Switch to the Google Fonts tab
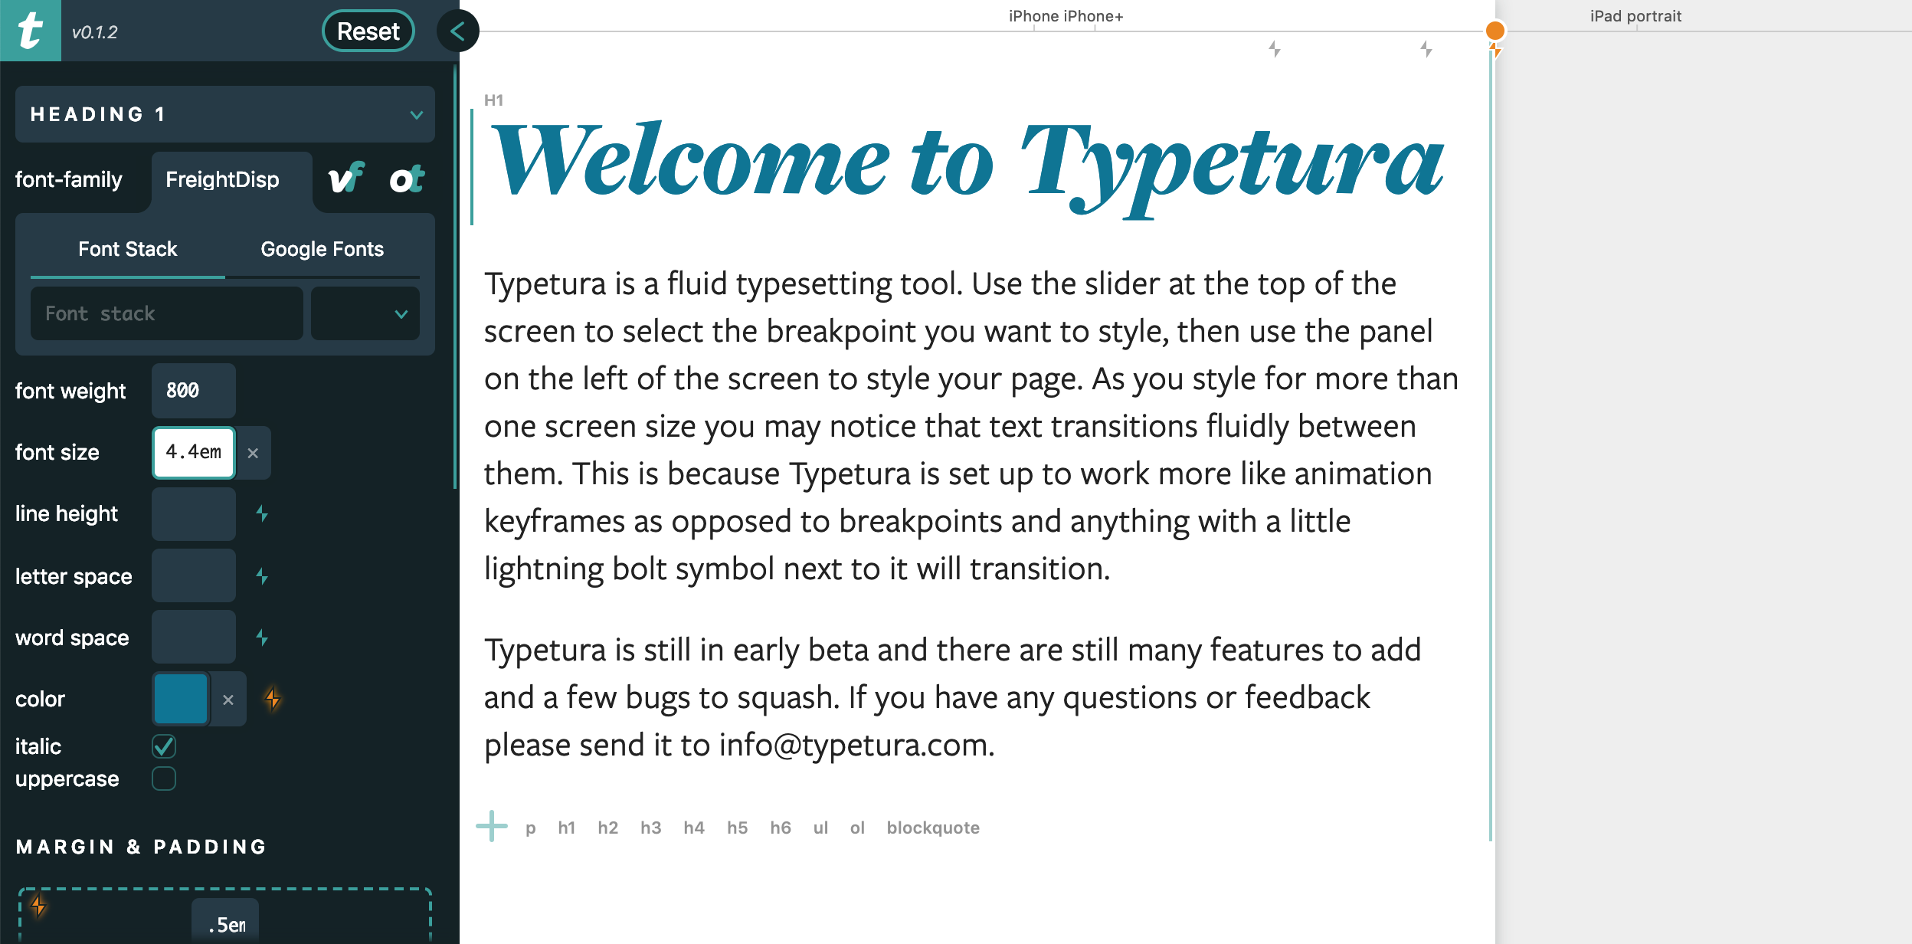This screenshot has width=1912, height=944. coord(322,248)
